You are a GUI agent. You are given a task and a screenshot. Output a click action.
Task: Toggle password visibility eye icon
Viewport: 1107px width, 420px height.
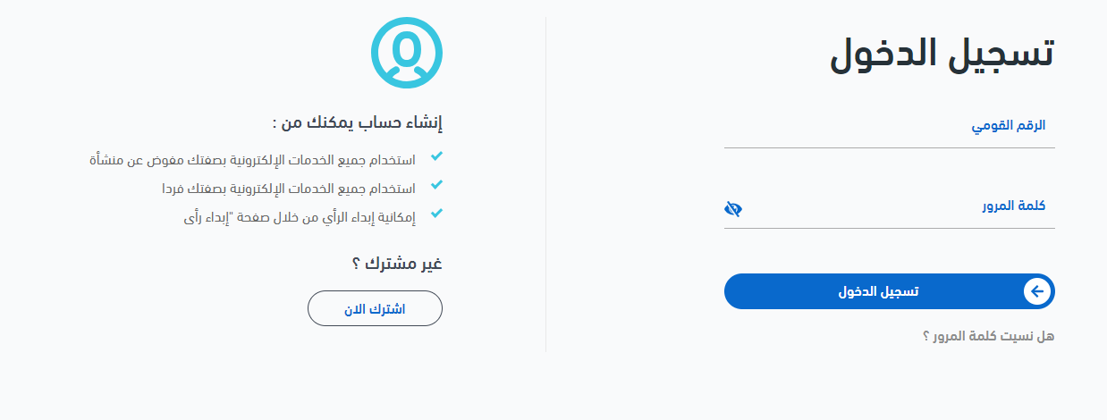pyautogui.click(x=733, y=209)
